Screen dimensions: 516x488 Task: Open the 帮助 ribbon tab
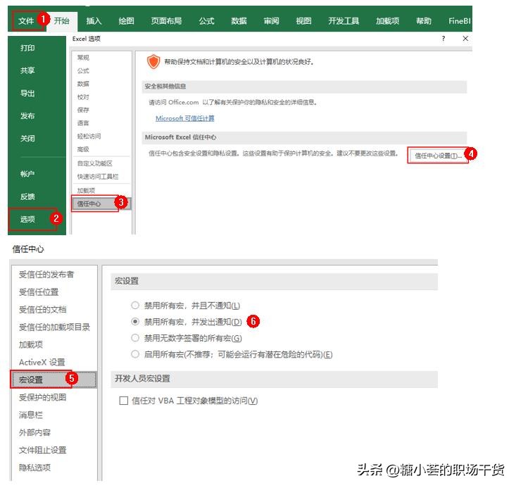(424, 21)
